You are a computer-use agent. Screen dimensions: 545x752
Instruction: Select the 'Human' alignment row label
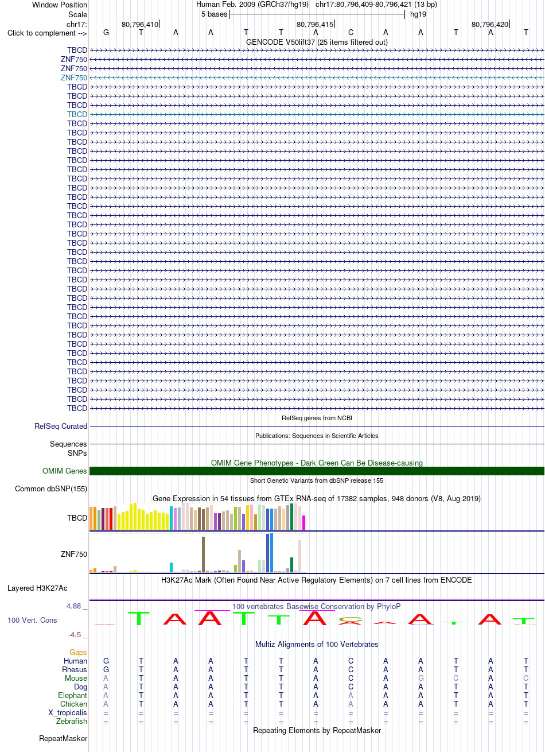coord(76,661)
